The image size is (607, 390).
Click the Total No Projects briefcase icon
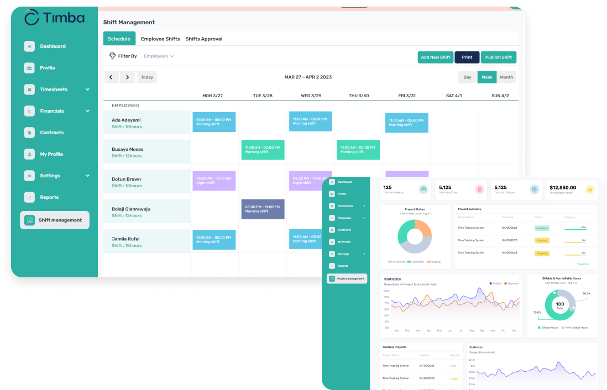[x=423, y=189]
